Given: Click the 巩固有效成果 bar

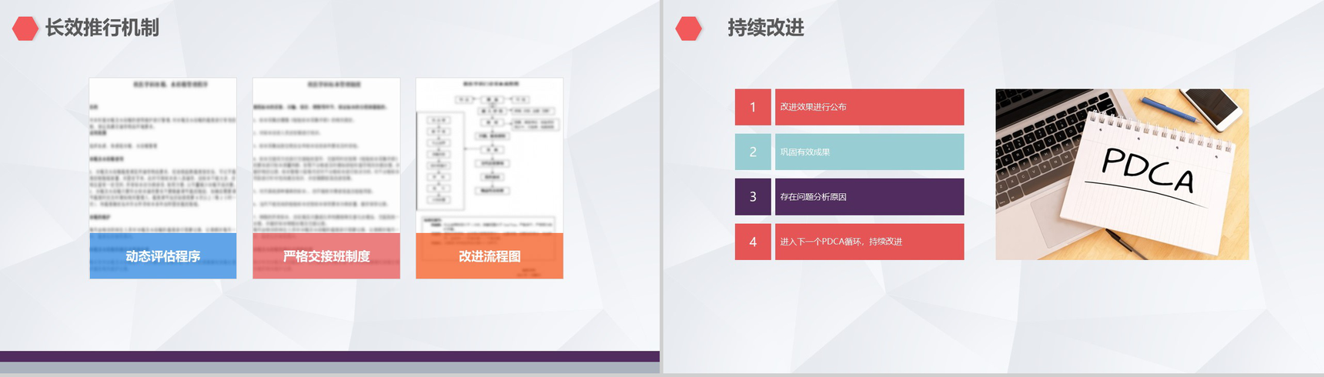Looking at the screenshot, I should (x=869, y=152).
